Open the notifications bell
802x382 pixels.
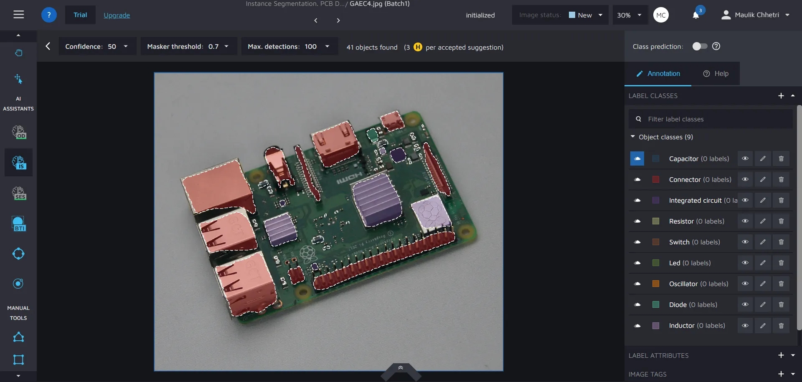[695, 15]
